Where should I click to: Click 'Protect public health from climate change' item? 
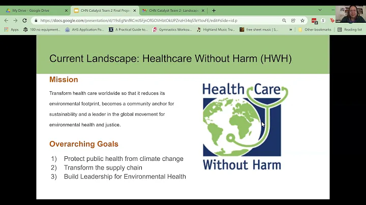tap(124, 159)
